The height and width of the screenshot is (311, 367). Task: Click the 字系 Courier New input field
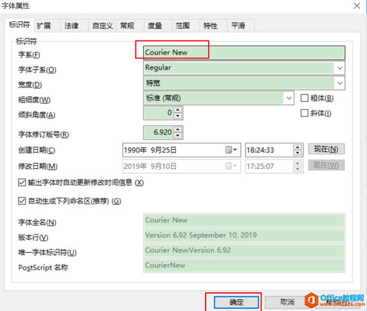244,53
